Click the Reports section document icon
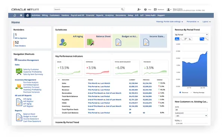This screenshot has height=137, width=222. 19,117
